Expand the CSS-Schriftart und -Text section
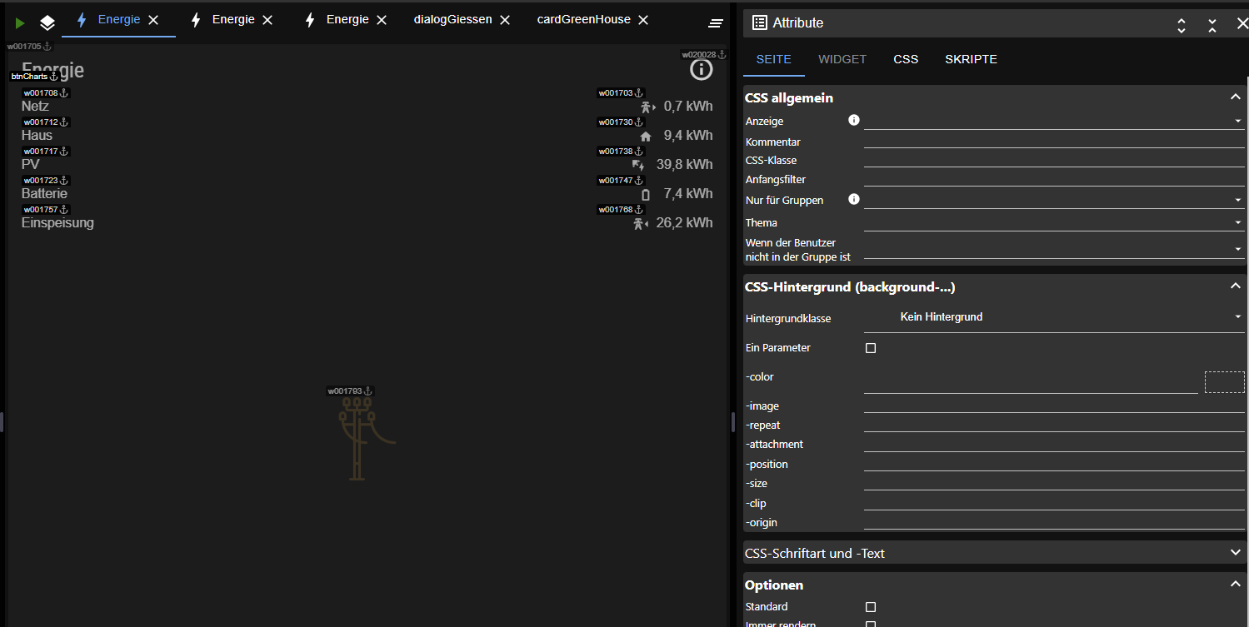This screenshot has height=627, width=1249. pyautogui.click(x=1235, y=552)
